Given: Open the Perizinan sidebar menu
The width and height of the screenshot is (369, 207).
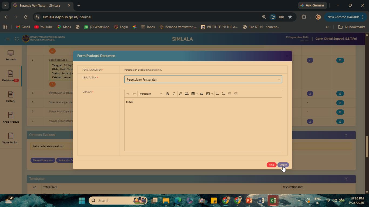Looking at the screenshot, I should pos(11,76).
